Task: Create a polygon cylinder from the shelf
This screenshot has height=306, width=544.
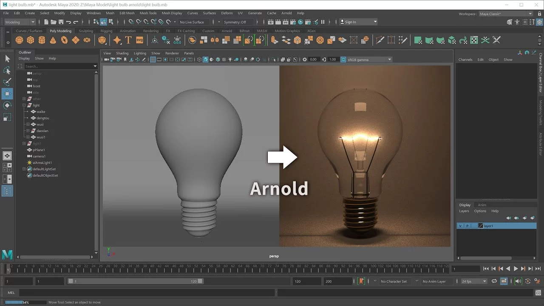Action: tap(42, 40)
